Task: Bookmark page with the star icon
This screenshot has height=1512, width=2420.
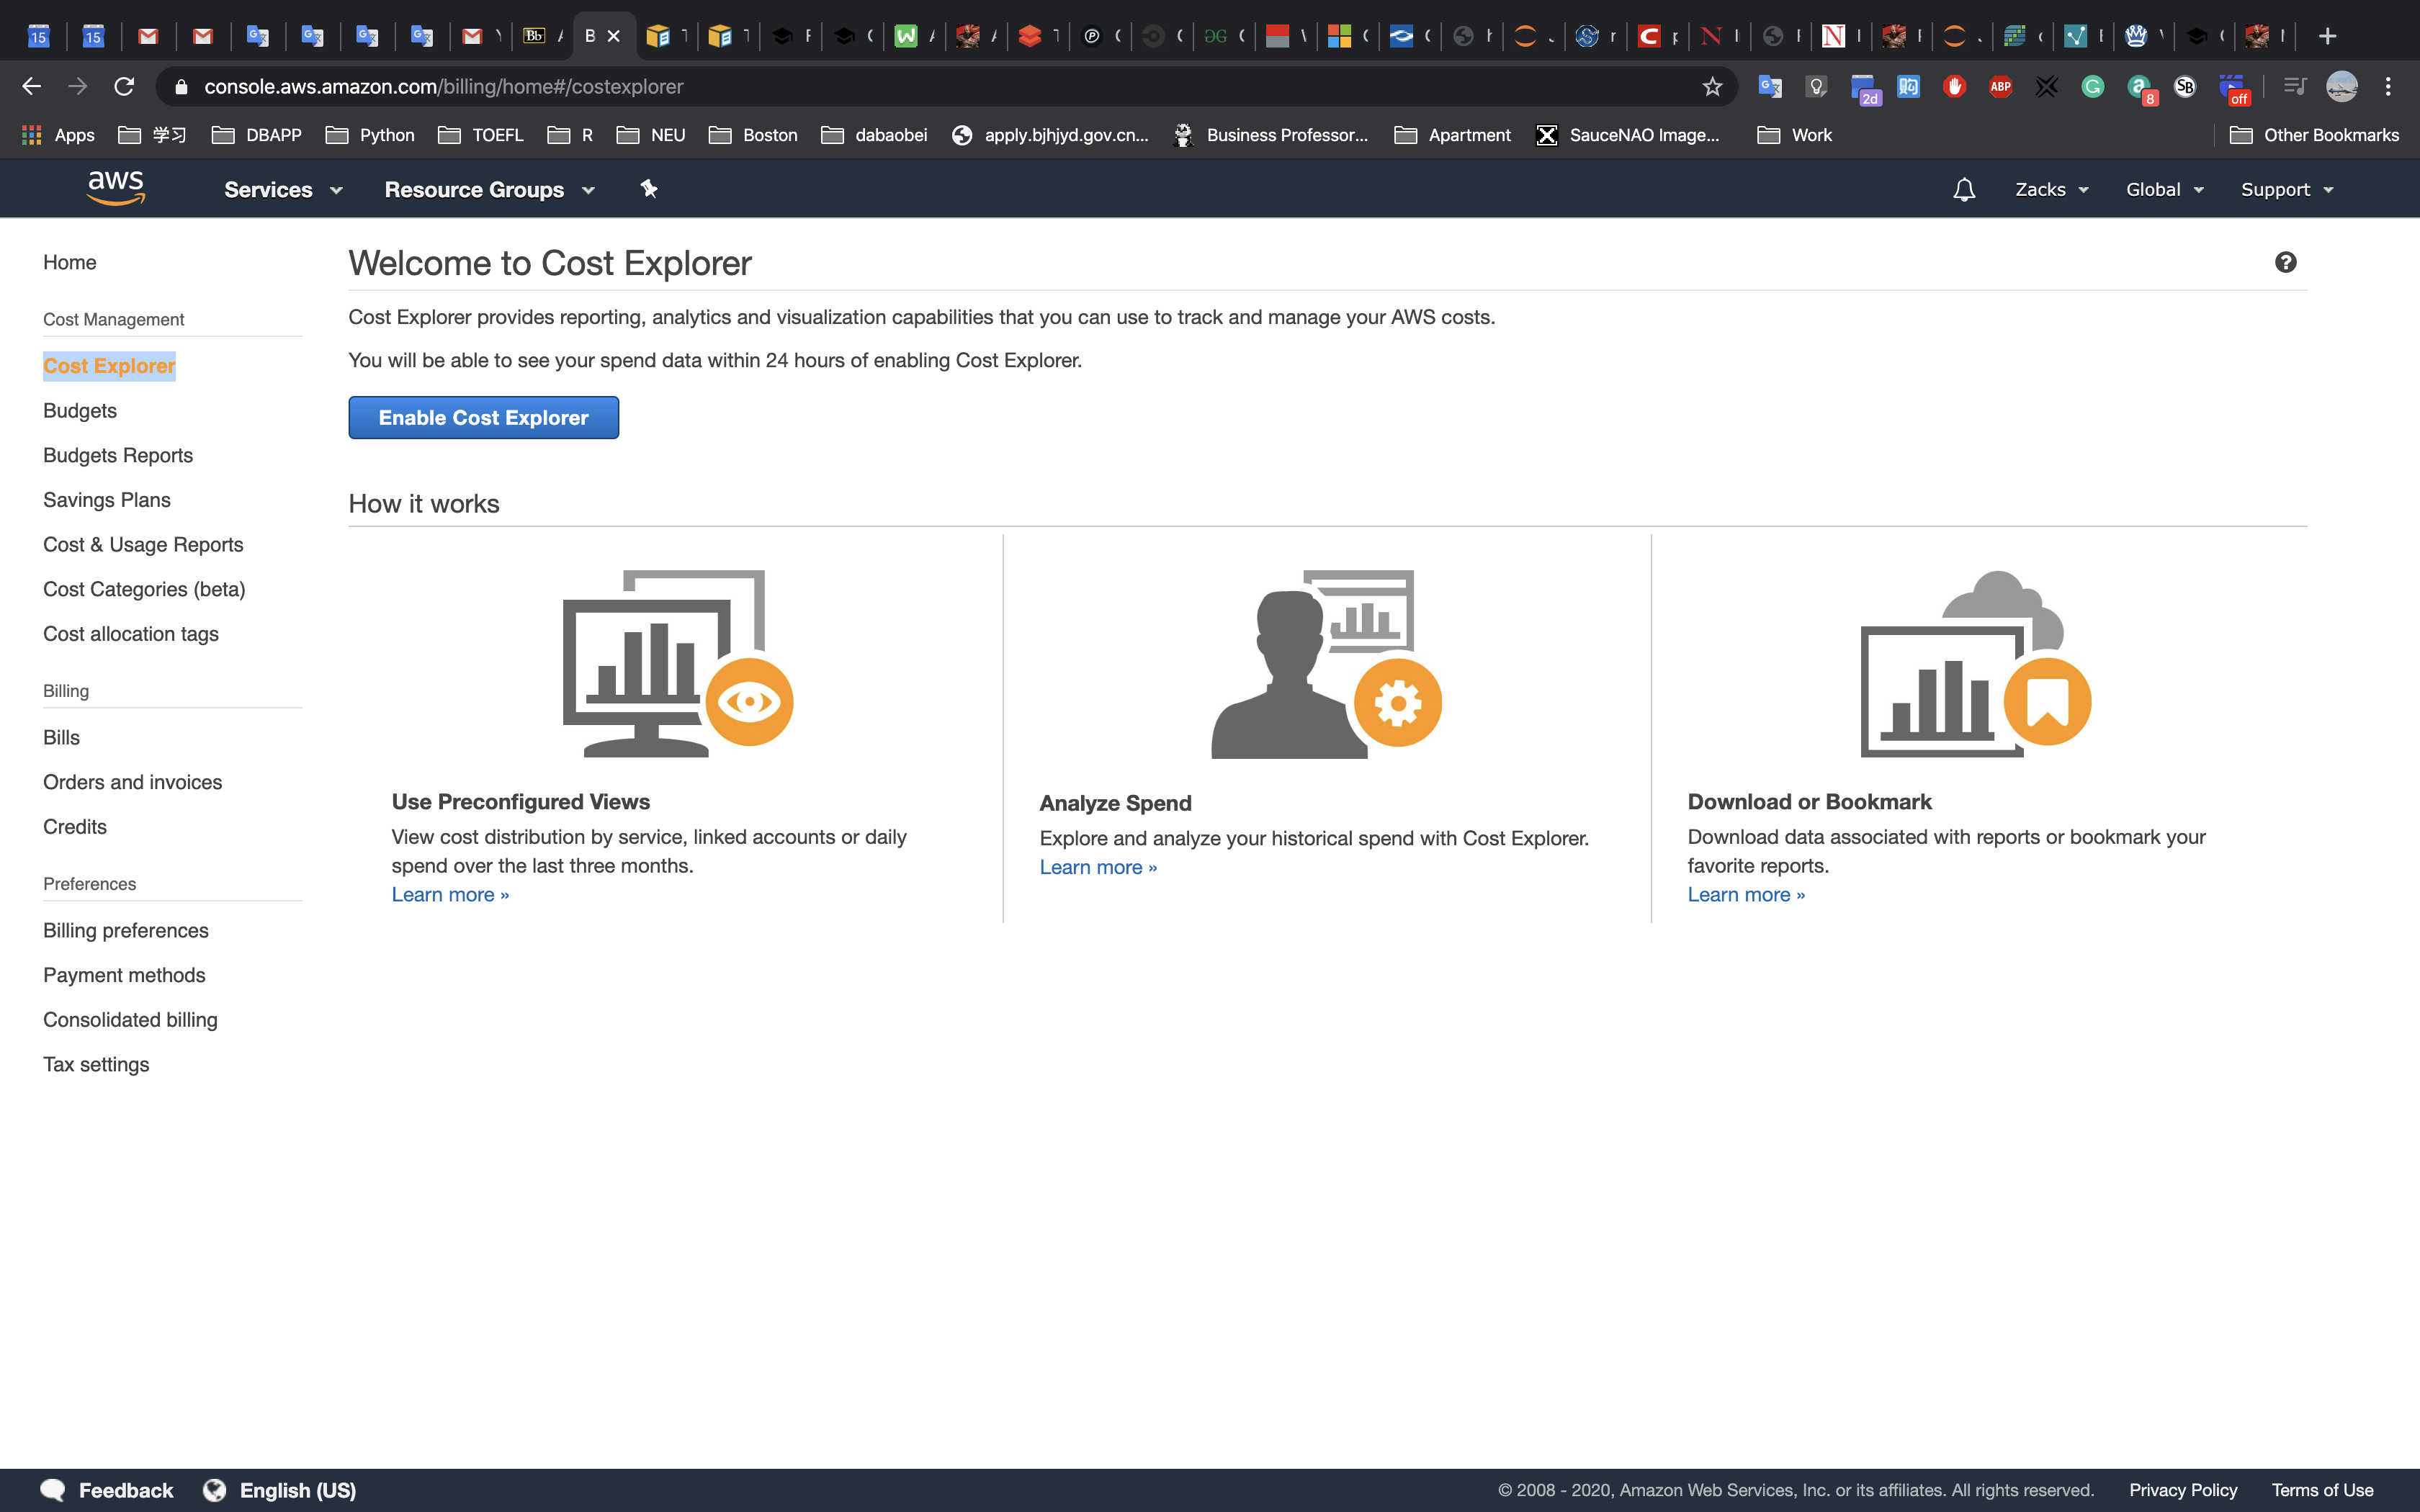Action: click(x=1712, y=87)
